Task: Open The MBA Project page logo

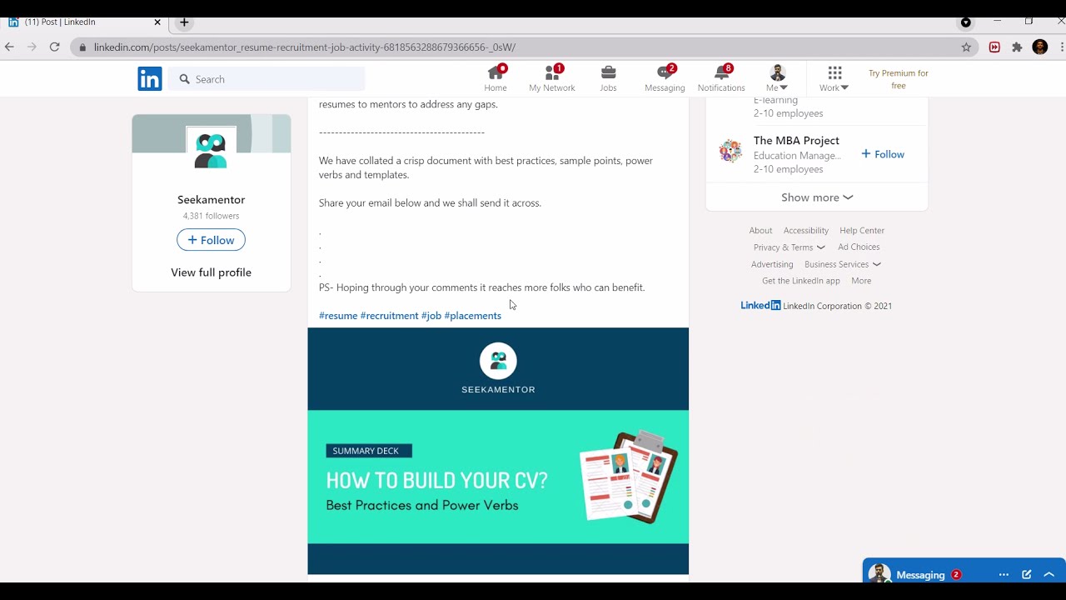Action: [730, 152]
